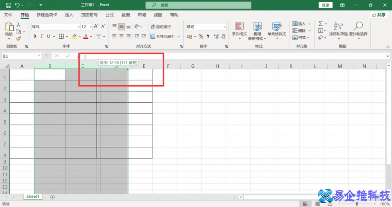
Task: Click the 登录 sign-in button
Action: [x=325, y=5]
